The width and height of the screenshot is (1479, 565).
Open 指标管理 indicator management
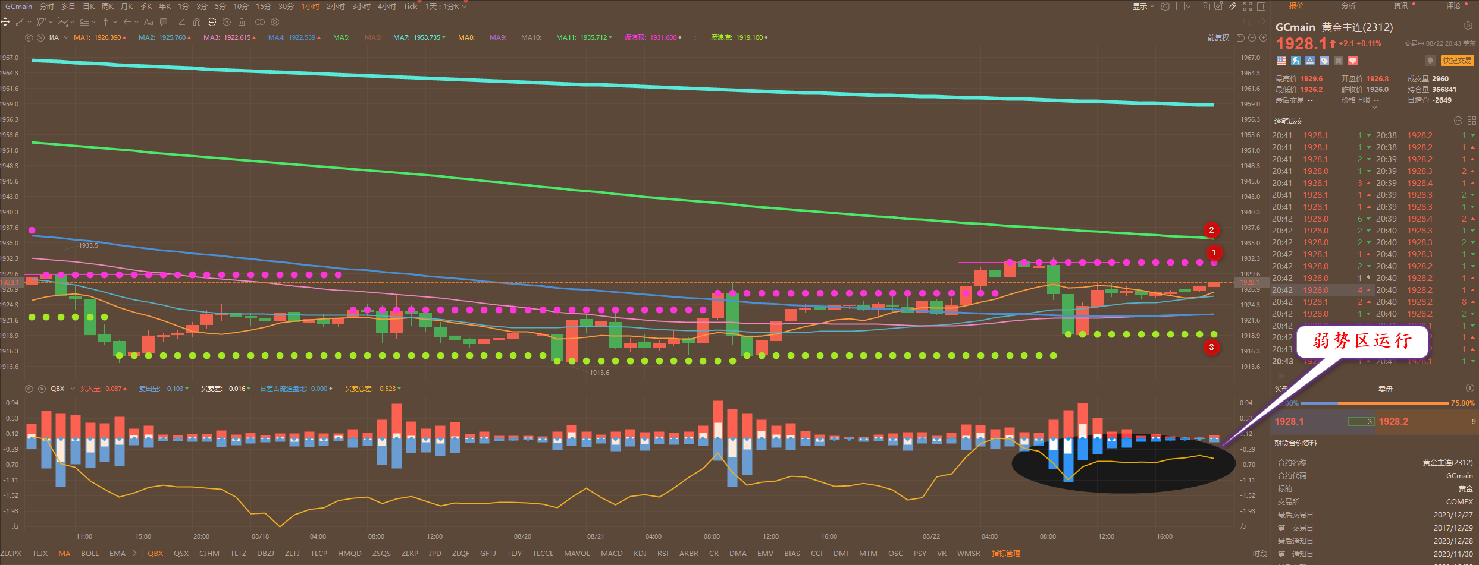tap(1005, 553)
